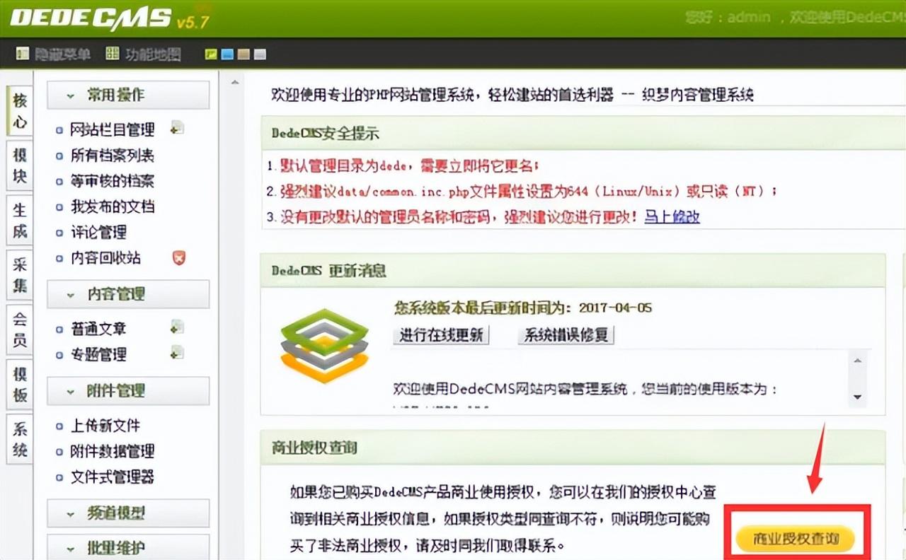Viewport: 906px width, 560px height.
Task: Switch to the 采集 side tab
Action: click(x=20, y=275)
